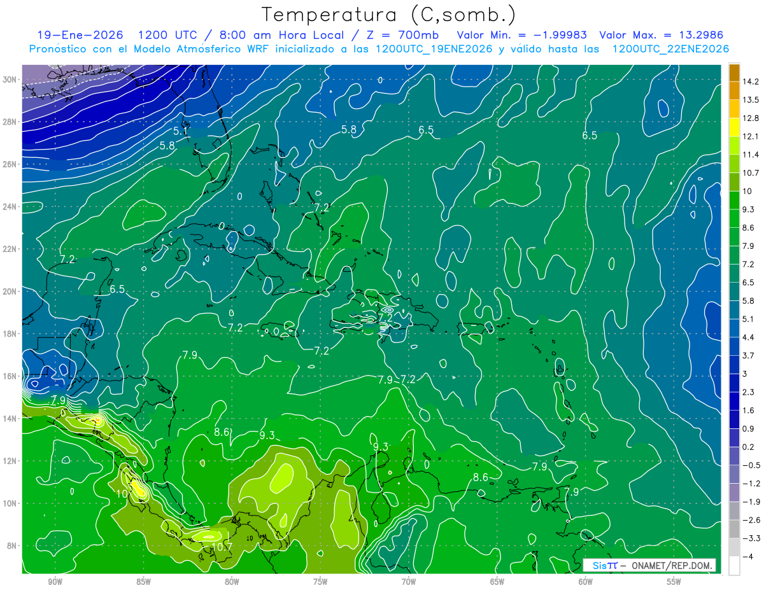The image size is (764, 590).
Task: Click the dark blue swatch between 0.9 and 1.6
Action: coord(734,419)
